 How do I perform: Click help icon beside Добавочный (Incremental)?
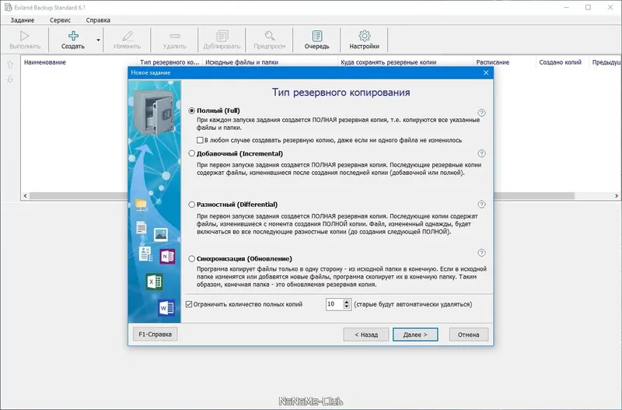(481, 153)
